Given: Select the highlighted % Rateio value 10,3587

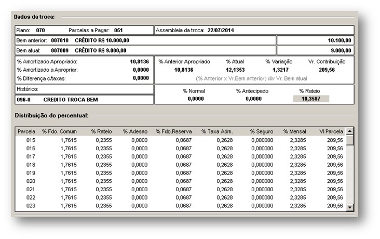Looking at the screenshot, I should coord(311,99).
